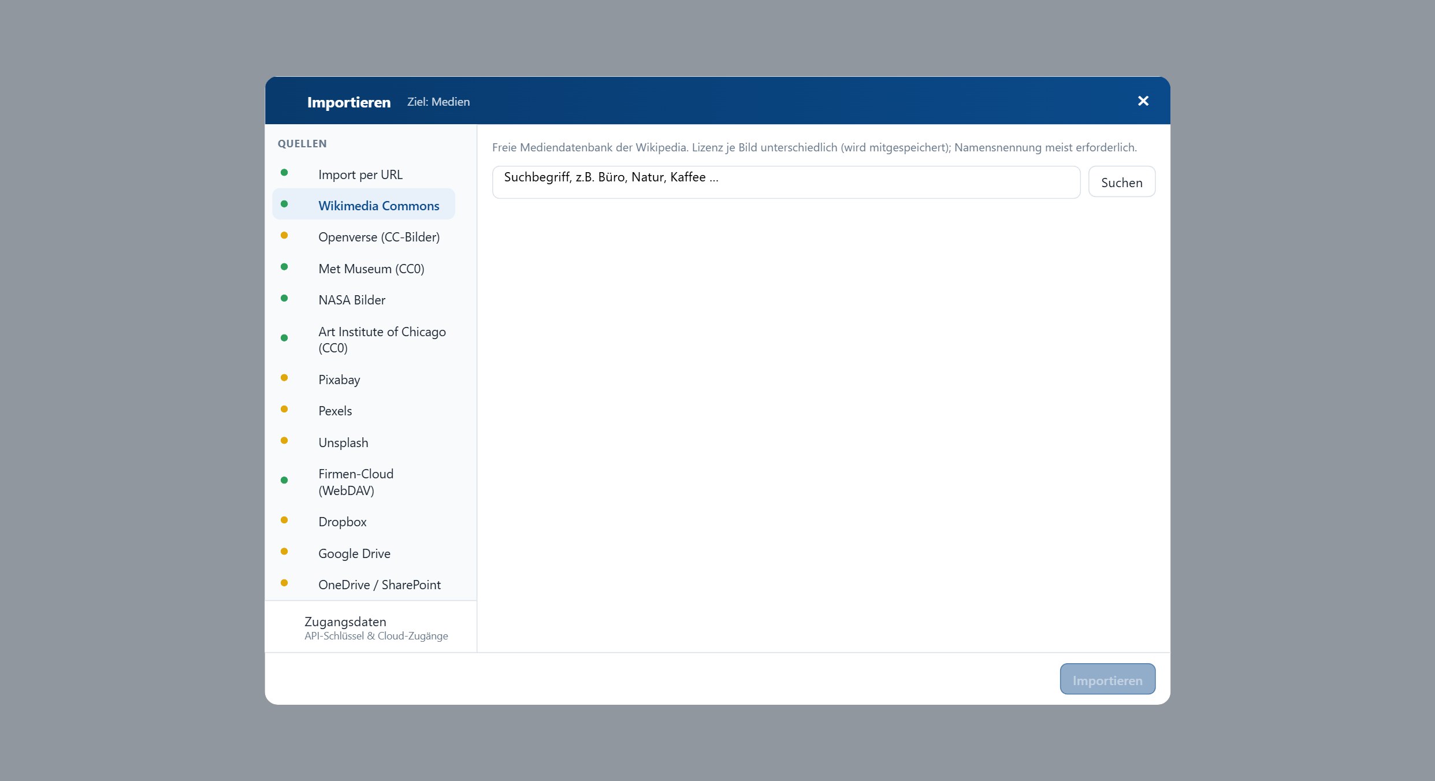Choose Google Drive source
The height and width of the screenshot is (781, 1435).
363,553
